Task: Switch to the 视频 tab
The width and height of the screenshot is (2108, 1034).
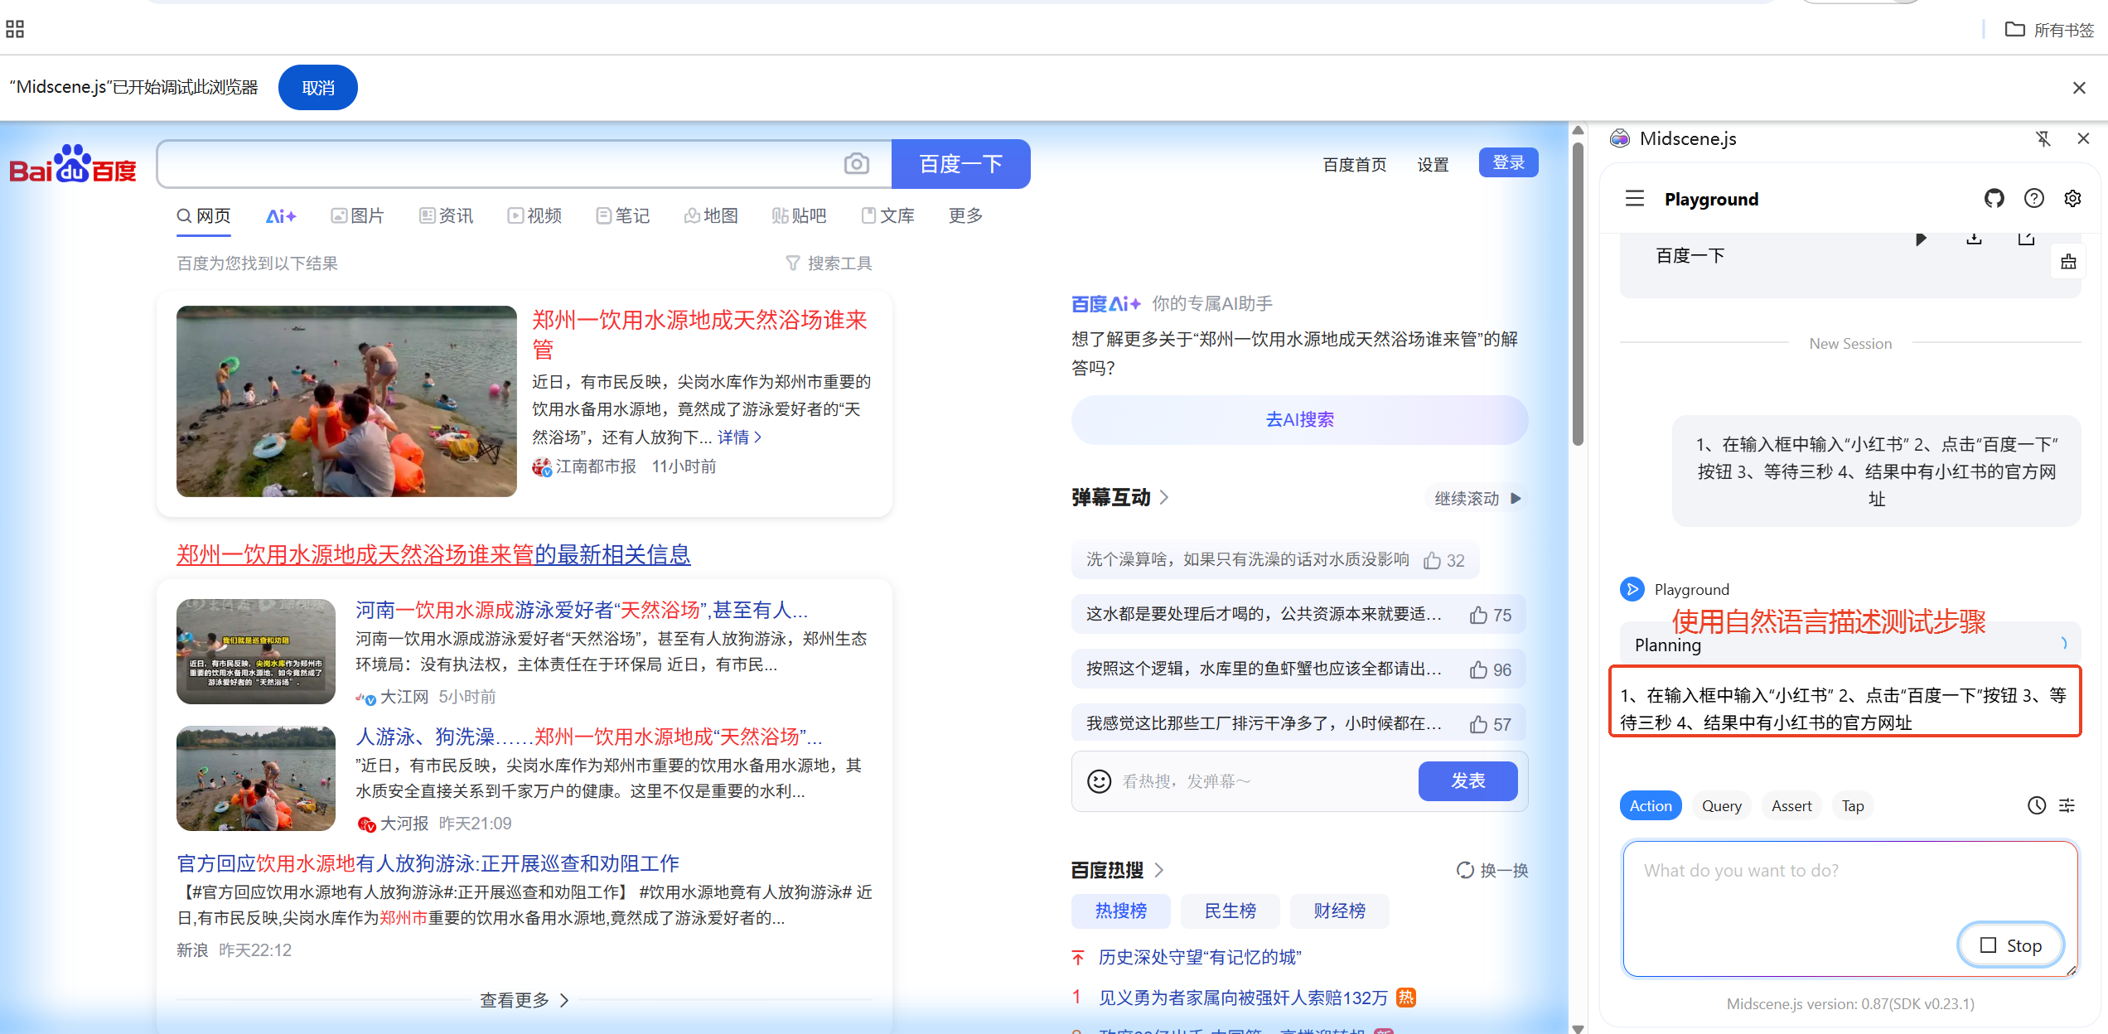Action: pyautogui.click(x=534, y=215)
